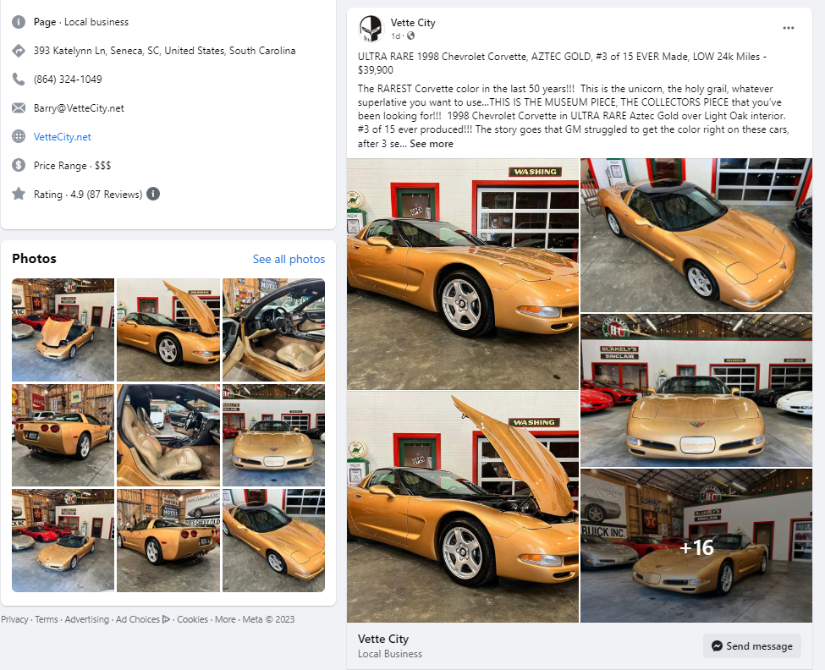Open the More entry in the footer
This screenshot has width=825, height=670.
pos(225,619)
